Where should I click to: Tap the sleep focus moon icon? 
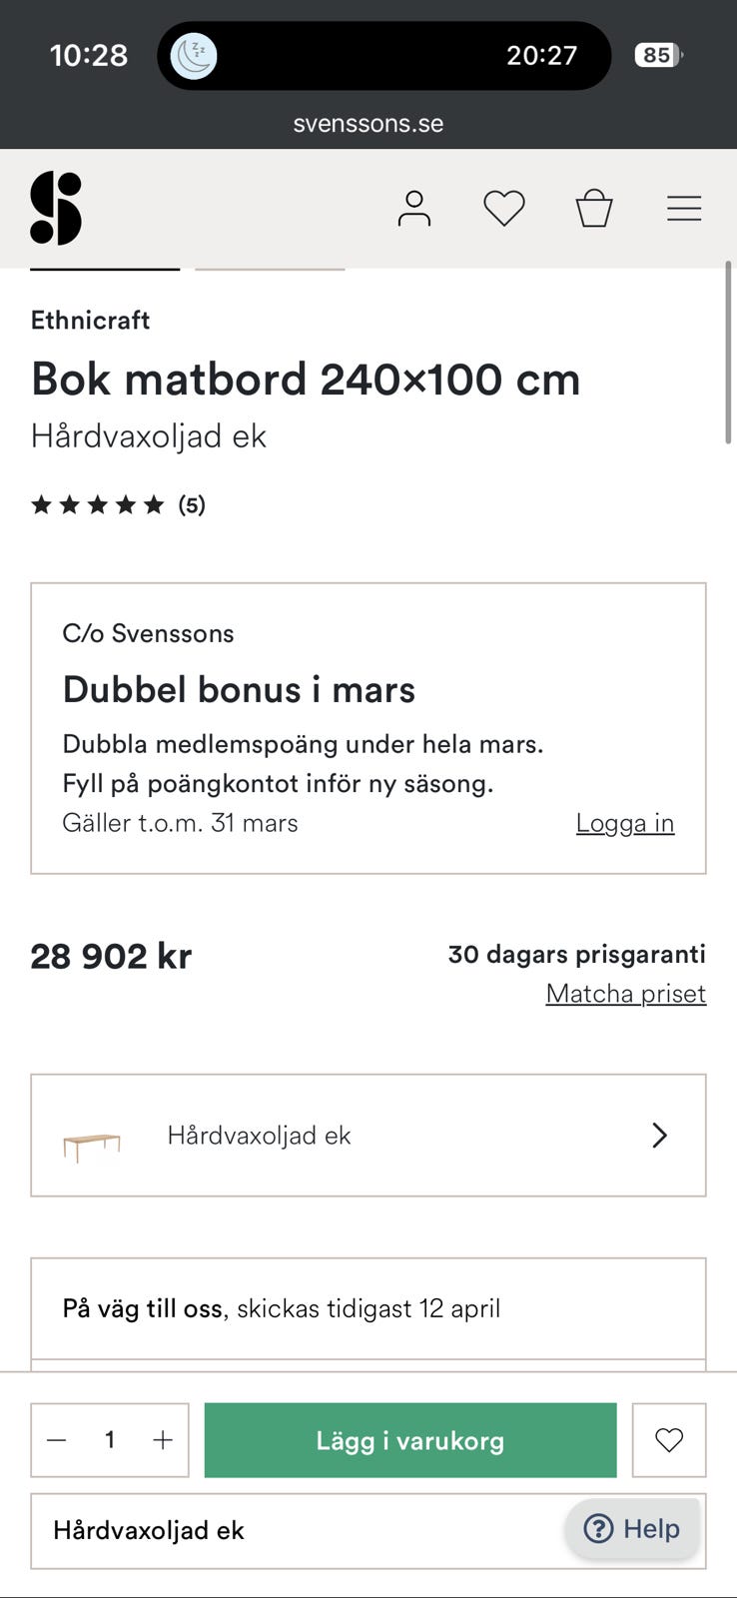pos(194,55)
